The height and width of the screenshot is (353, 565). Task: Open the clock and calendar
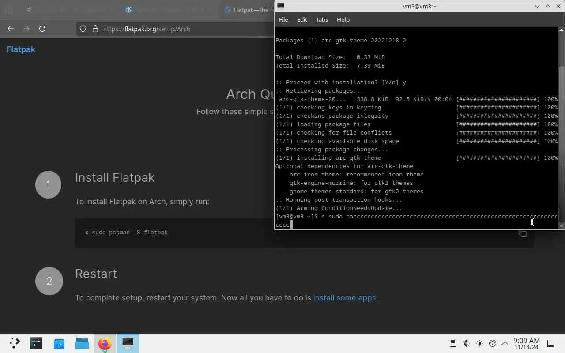point(526,343)
